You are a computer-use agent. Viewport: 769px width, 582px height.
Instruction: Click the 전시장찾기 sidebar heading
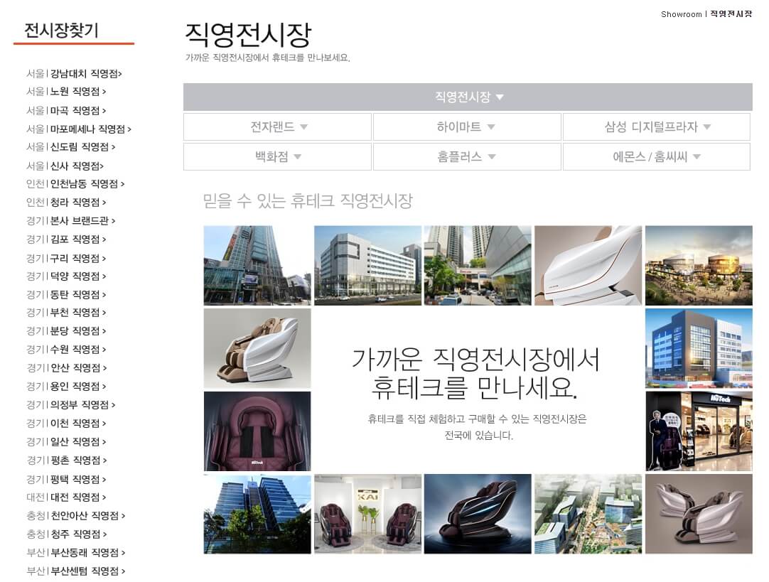[x=61, y=31]
